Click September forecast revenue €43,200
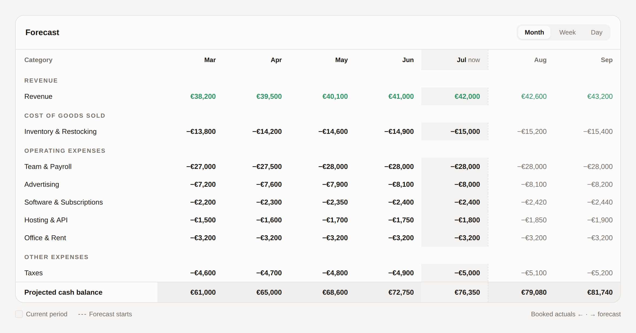 point(600,96)
